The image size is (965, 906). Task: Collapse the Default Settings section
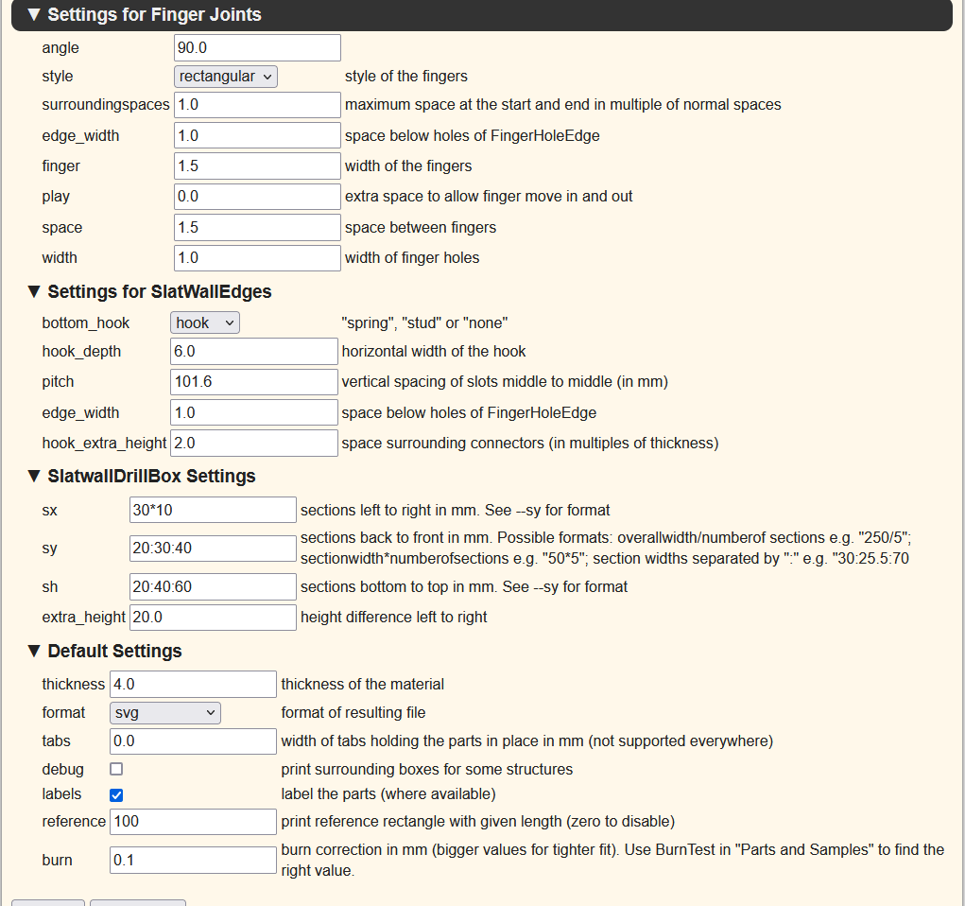point(105,651)
